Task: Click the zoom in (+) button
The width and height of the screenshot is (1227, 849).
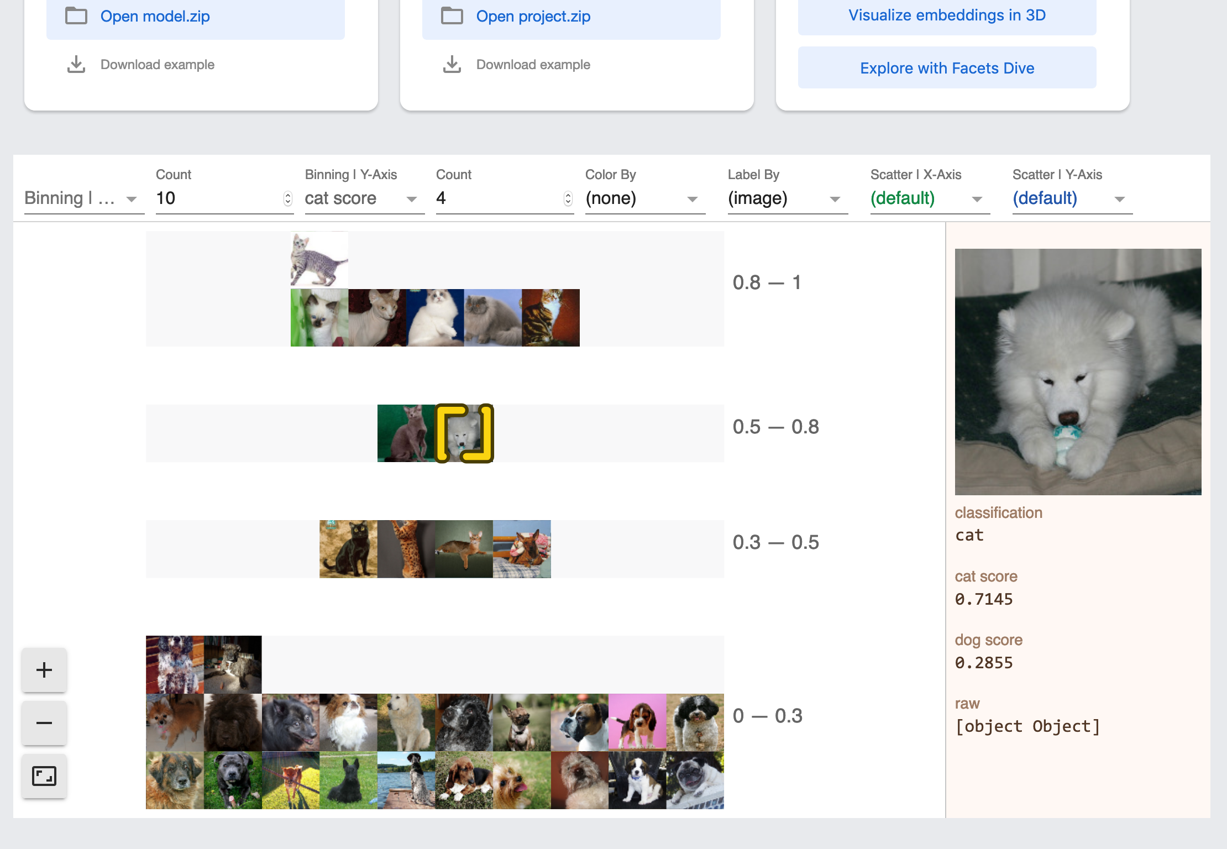Action: 44,669
